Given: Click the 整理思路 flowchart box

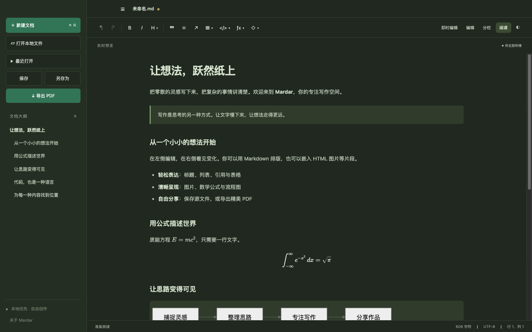Looking at the screenshot, I should click(240, 314).
